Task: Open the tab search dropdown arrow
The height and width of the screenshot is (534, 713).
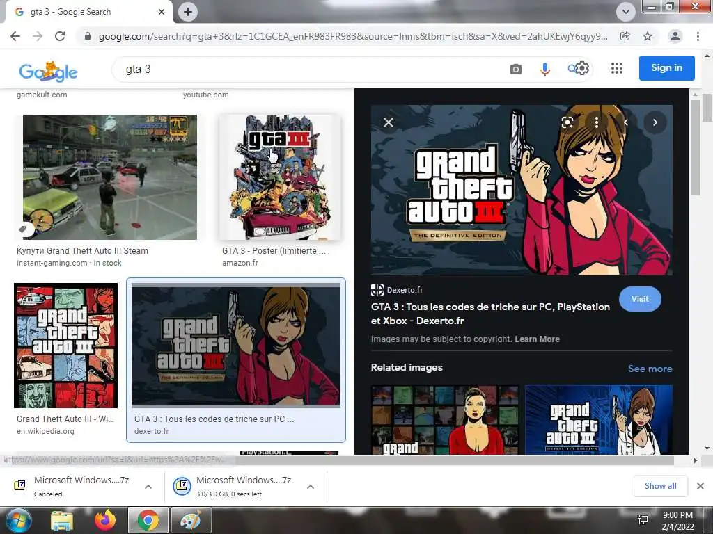Action: click(626, 12)
